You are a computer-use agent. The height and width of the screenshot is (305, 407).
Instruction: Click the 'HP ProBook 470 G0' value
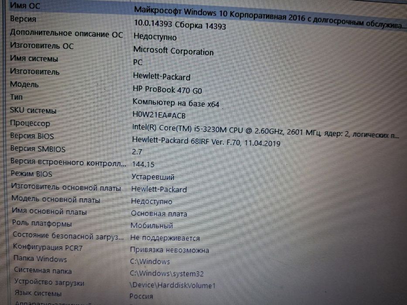pos(167,90)
